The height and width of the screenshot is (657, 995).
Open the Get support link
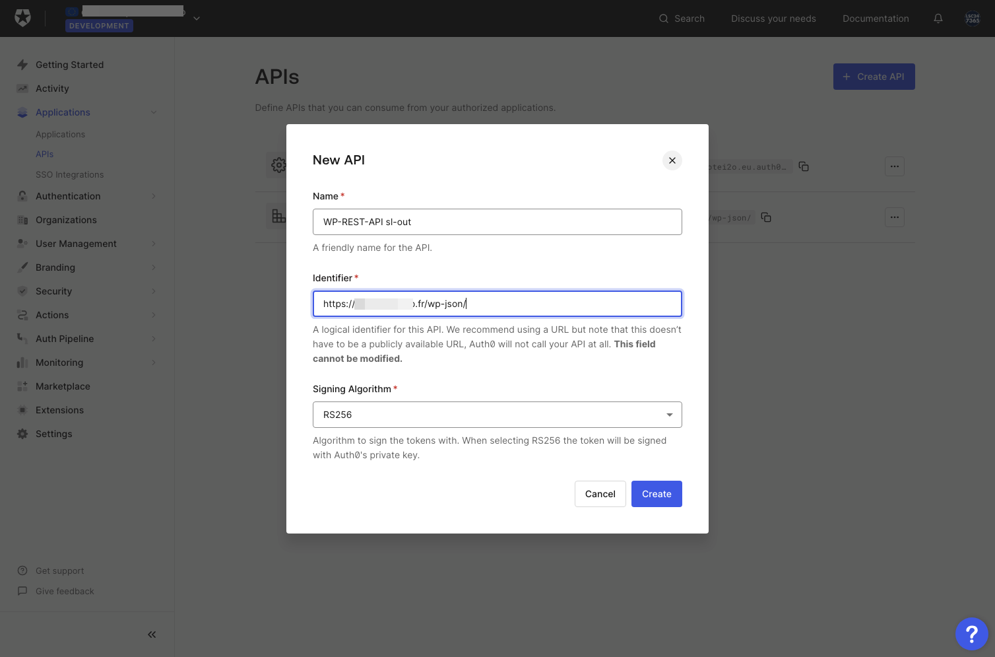click(x=59, y=571)
